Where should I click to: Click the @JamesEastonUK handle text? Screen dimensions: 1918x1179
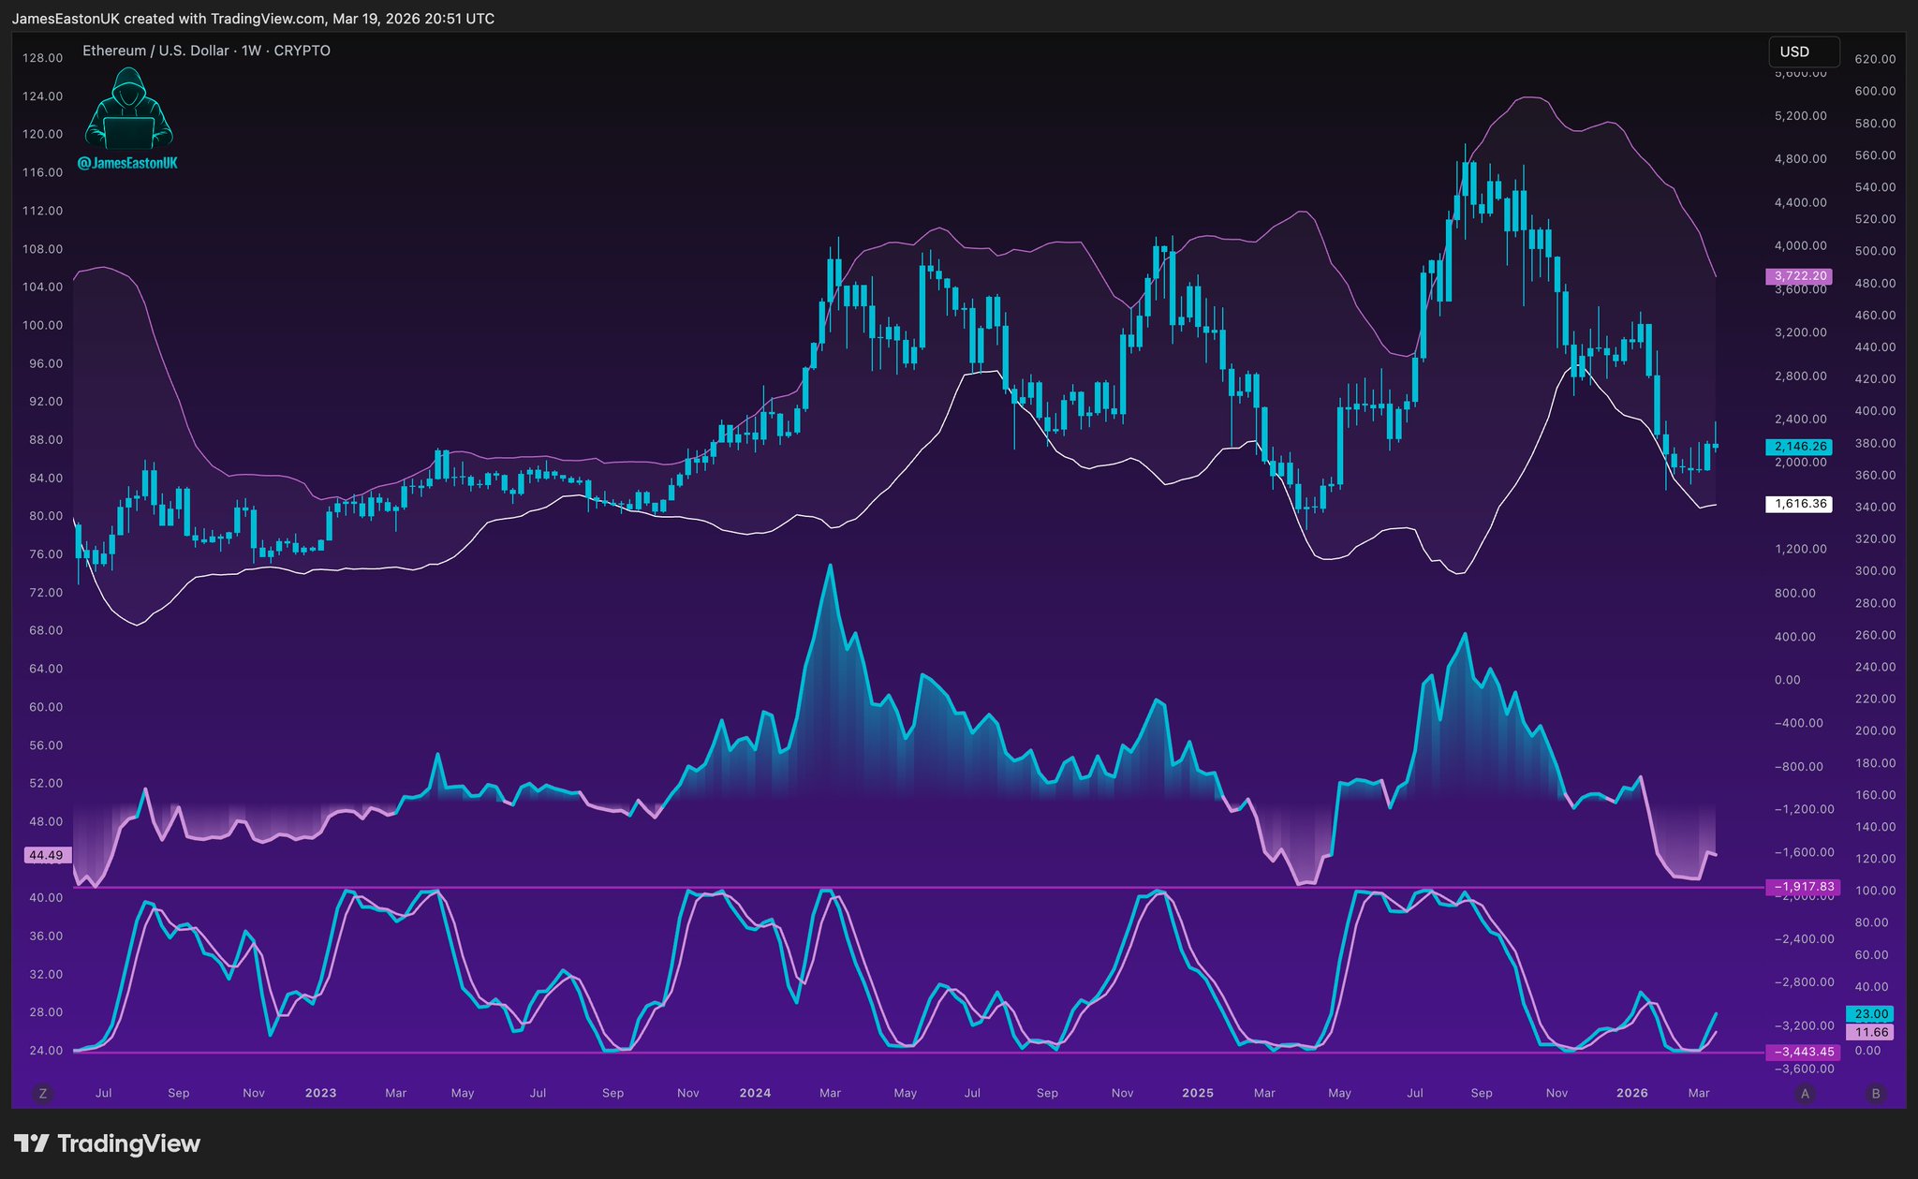[x=127, y=163]
